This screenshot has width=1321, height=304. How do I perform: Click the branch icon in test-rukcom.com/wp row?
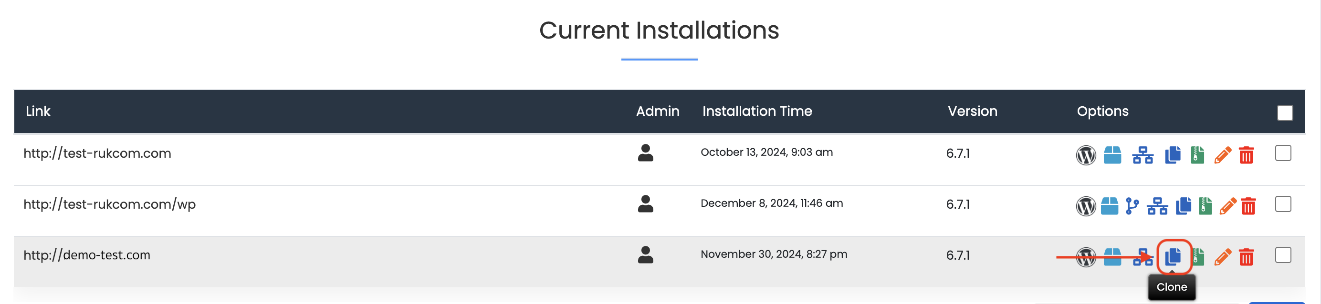pyautogui.click(x=1132, y=206)
